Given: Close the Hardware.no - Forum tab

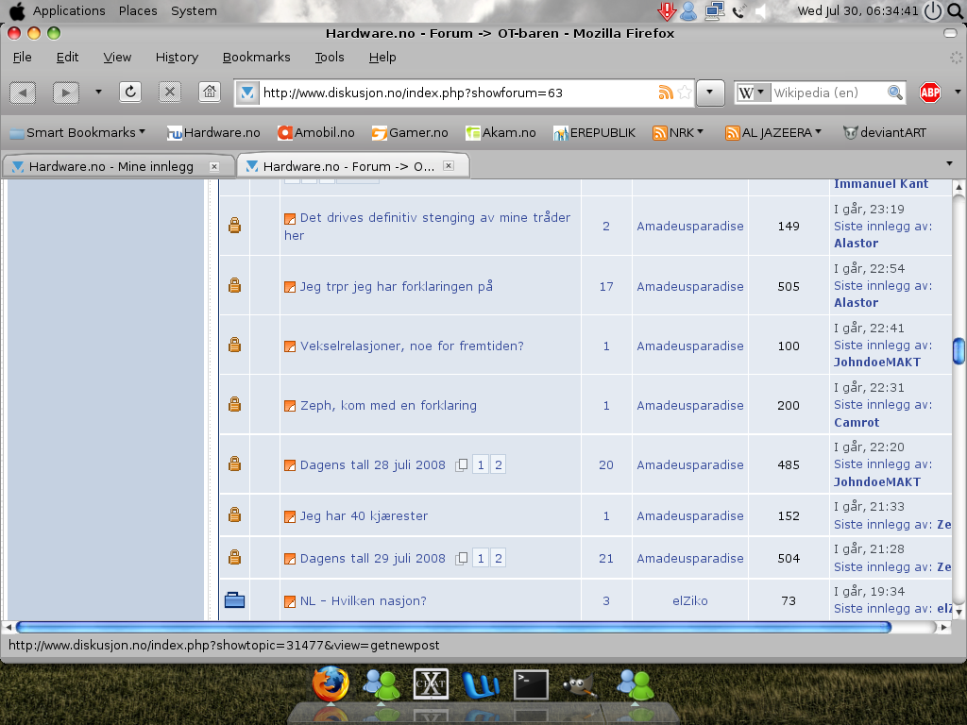Looking at the screenshot, I should [449, 166].
